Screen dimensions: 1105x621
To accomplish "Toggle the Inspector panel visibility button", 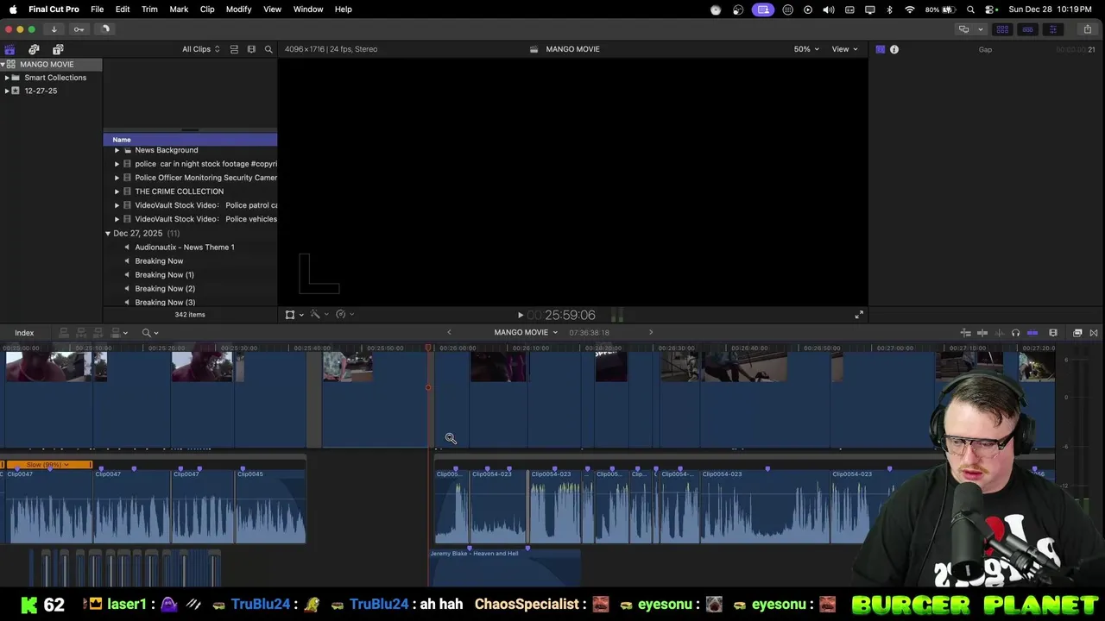I will (1052, 29).
